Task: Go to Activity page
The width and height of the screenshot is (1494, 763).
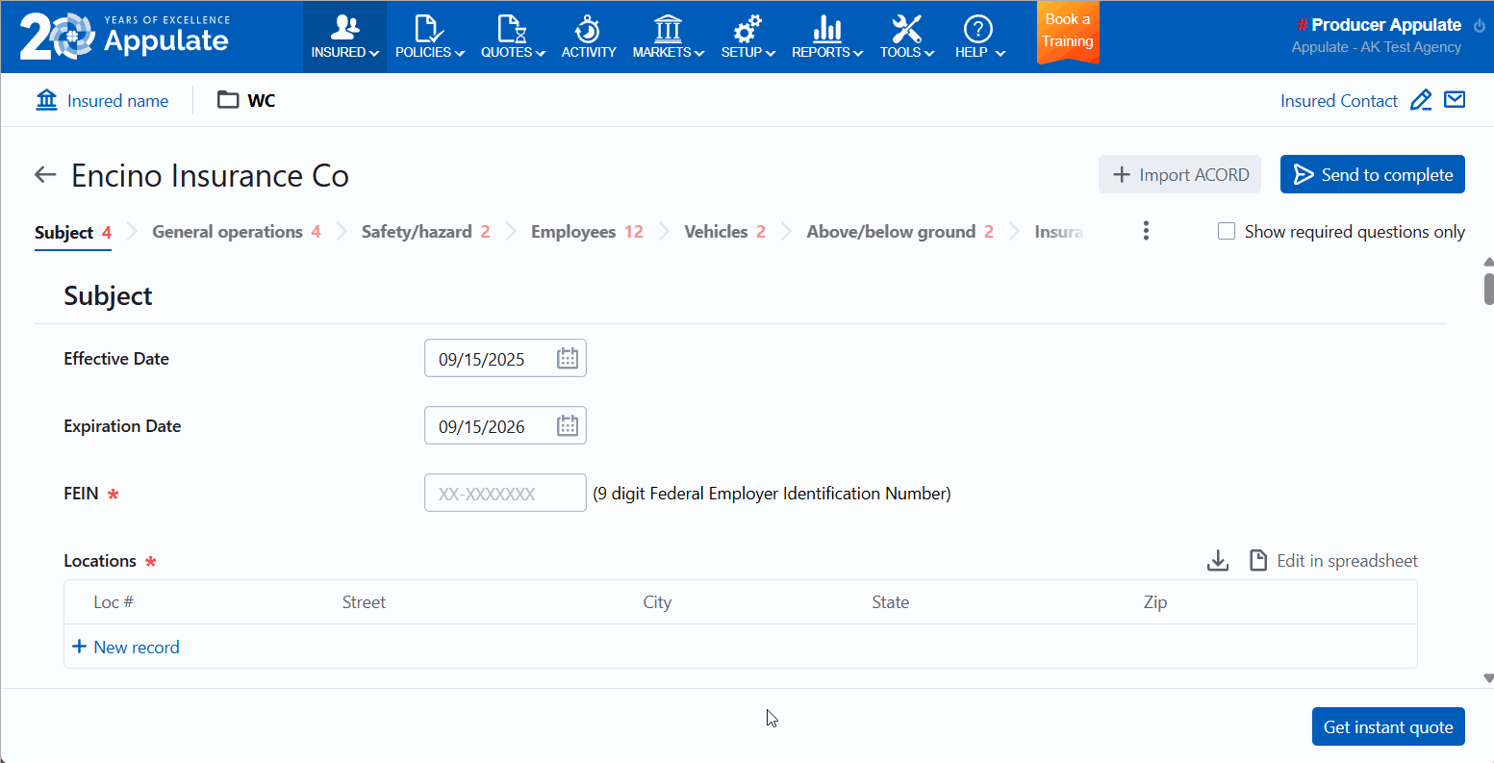Action: pos(589,37)
